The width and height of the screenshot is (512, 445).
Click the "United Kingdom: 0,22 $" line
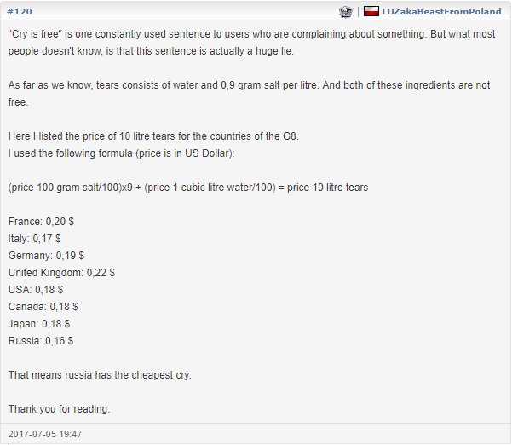(61, 272)
